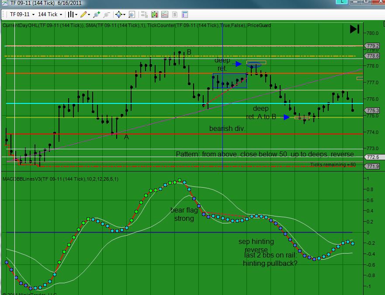Click the letter B label on chart

tap(189, 52)
